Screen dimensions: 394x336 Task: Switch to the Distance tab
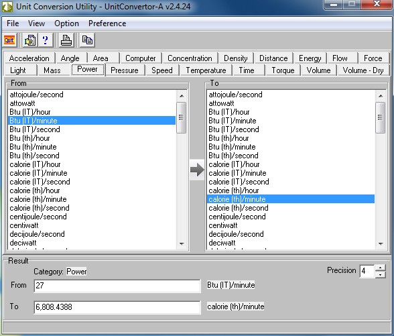(273, 58)
